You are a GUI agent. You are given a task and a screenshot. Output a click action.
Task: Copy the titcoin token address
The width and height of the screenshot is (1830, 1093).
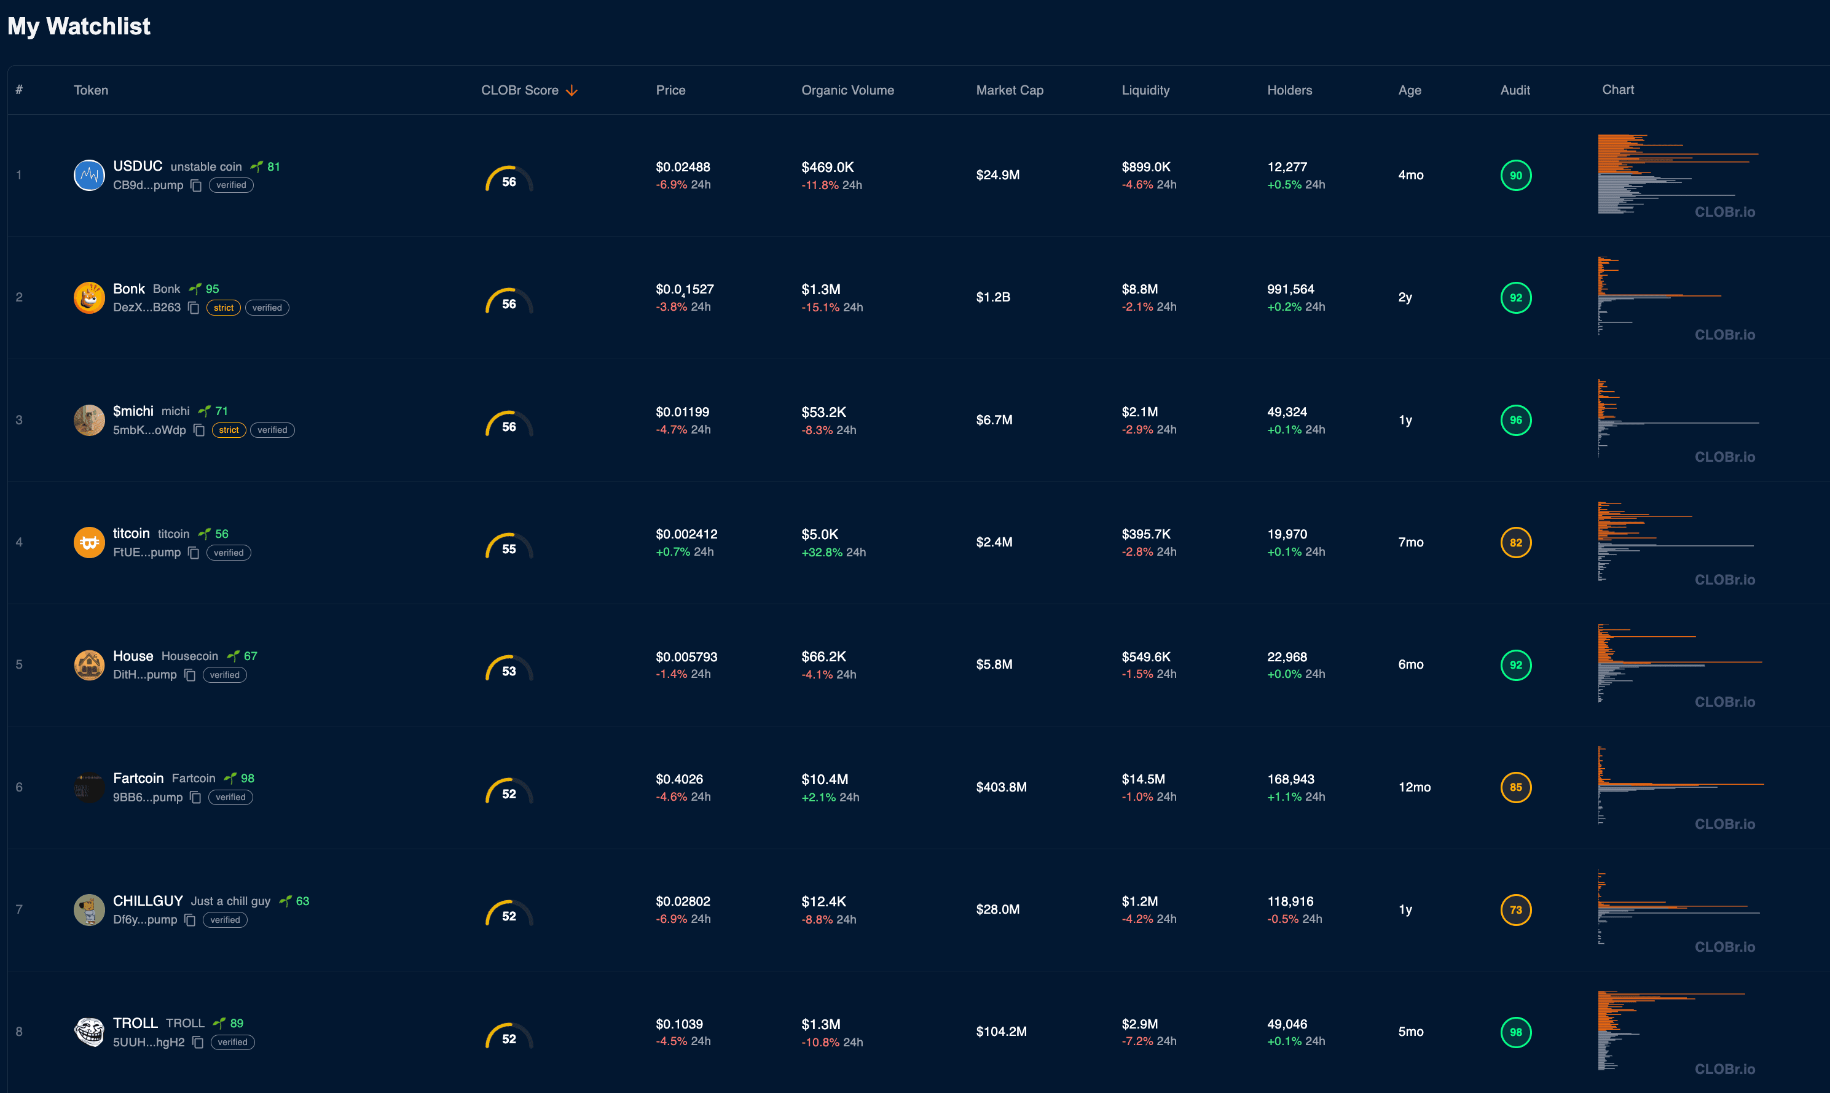(194, 553)
